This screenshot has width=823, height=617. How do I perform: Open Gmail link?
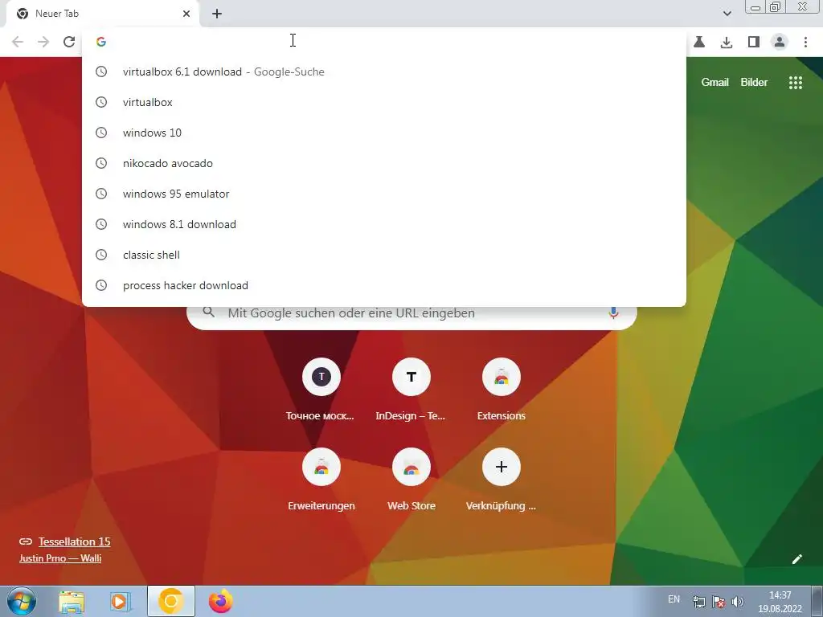point(714,83)
